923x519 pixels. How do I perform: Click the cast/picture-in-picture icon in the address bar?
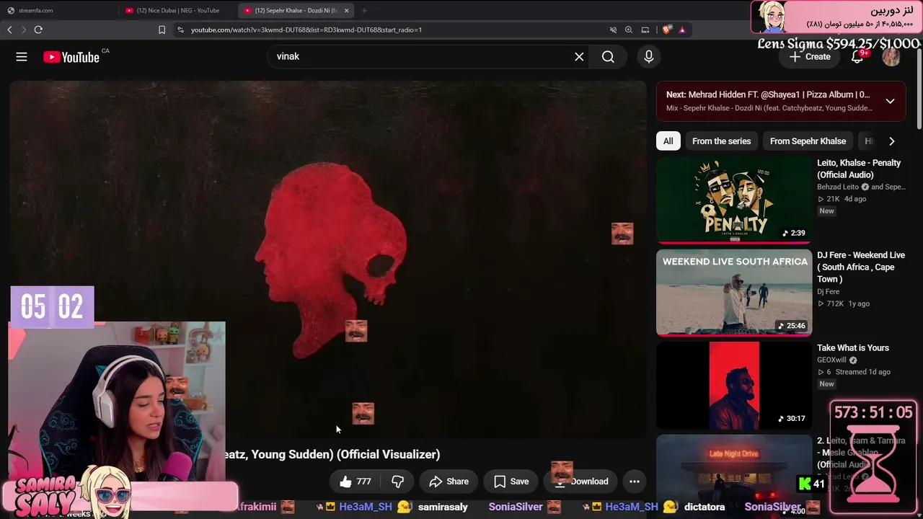click(x=645, y=30)
